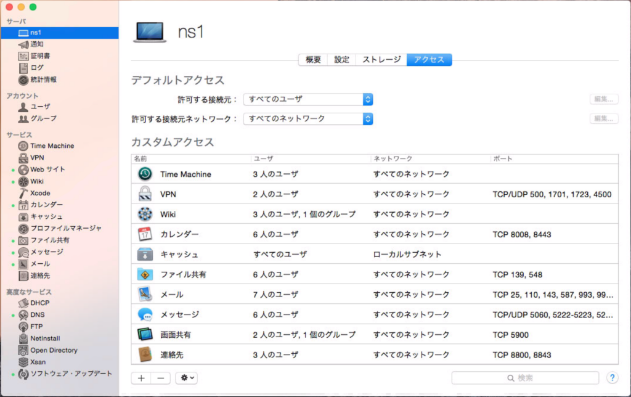Screen dimensions: 631x397
Task: Click the DNS icon in sidebar
Action: coord(23,315)
